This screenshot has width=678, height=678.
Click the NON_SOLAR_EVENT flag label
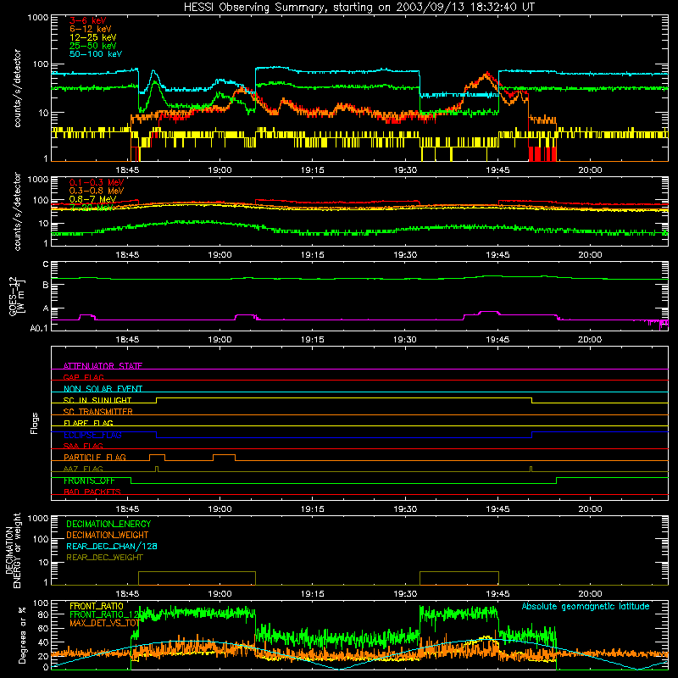103,389
